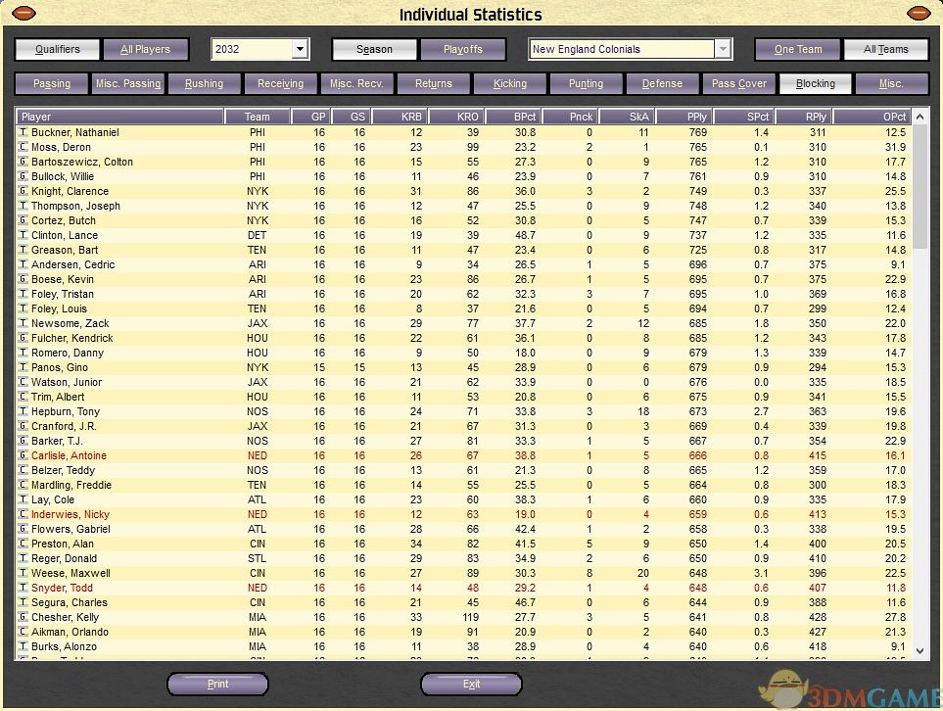Click position icon next to Moss, Deron

coord(24,147)
